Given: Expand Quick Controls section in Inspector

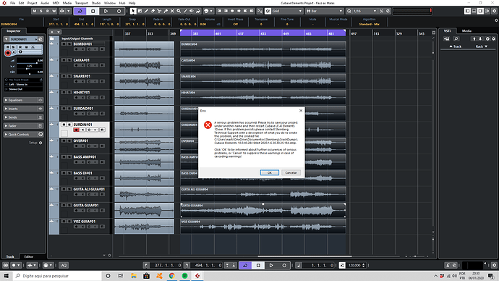Looking at the screenshot, I should tap(23, 135).
